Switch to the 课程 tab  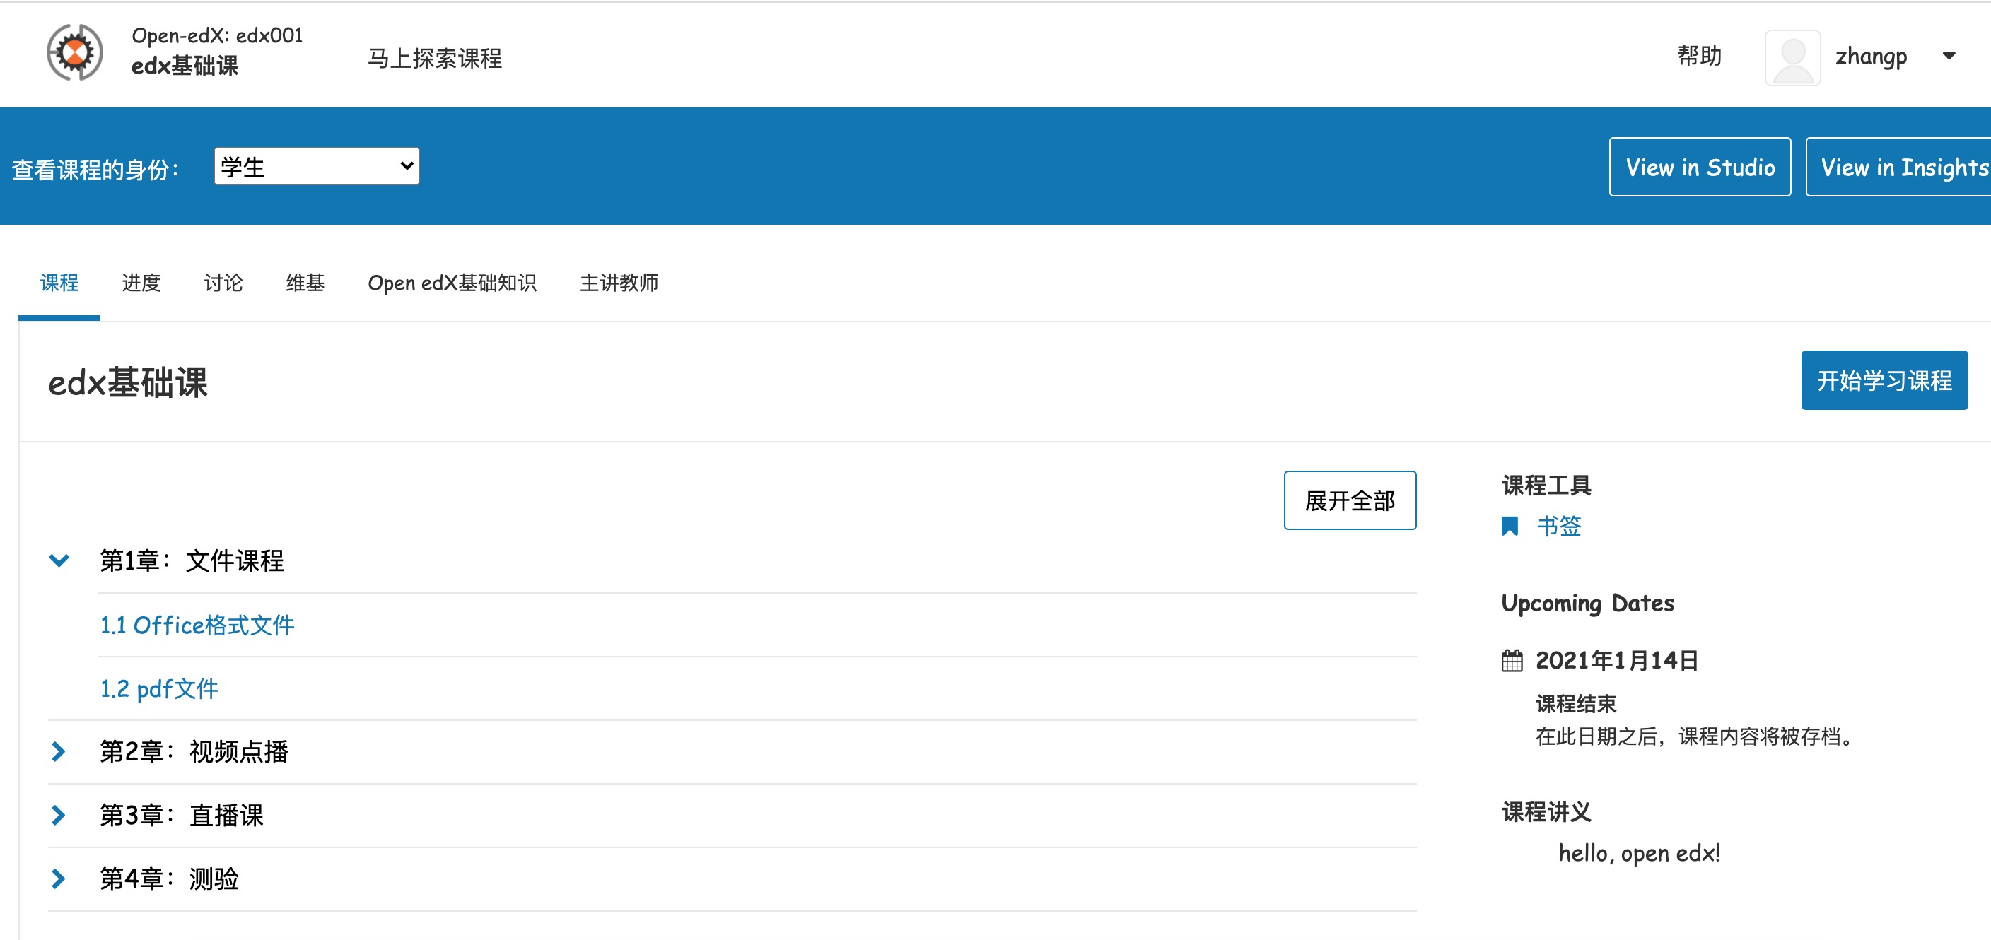(59, 283)
